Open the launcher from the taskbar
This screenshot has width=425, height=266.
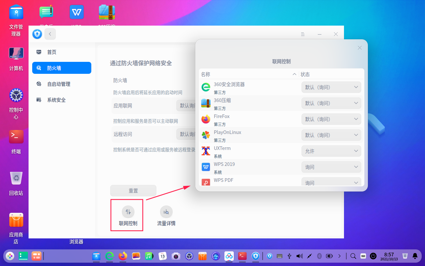10,256
